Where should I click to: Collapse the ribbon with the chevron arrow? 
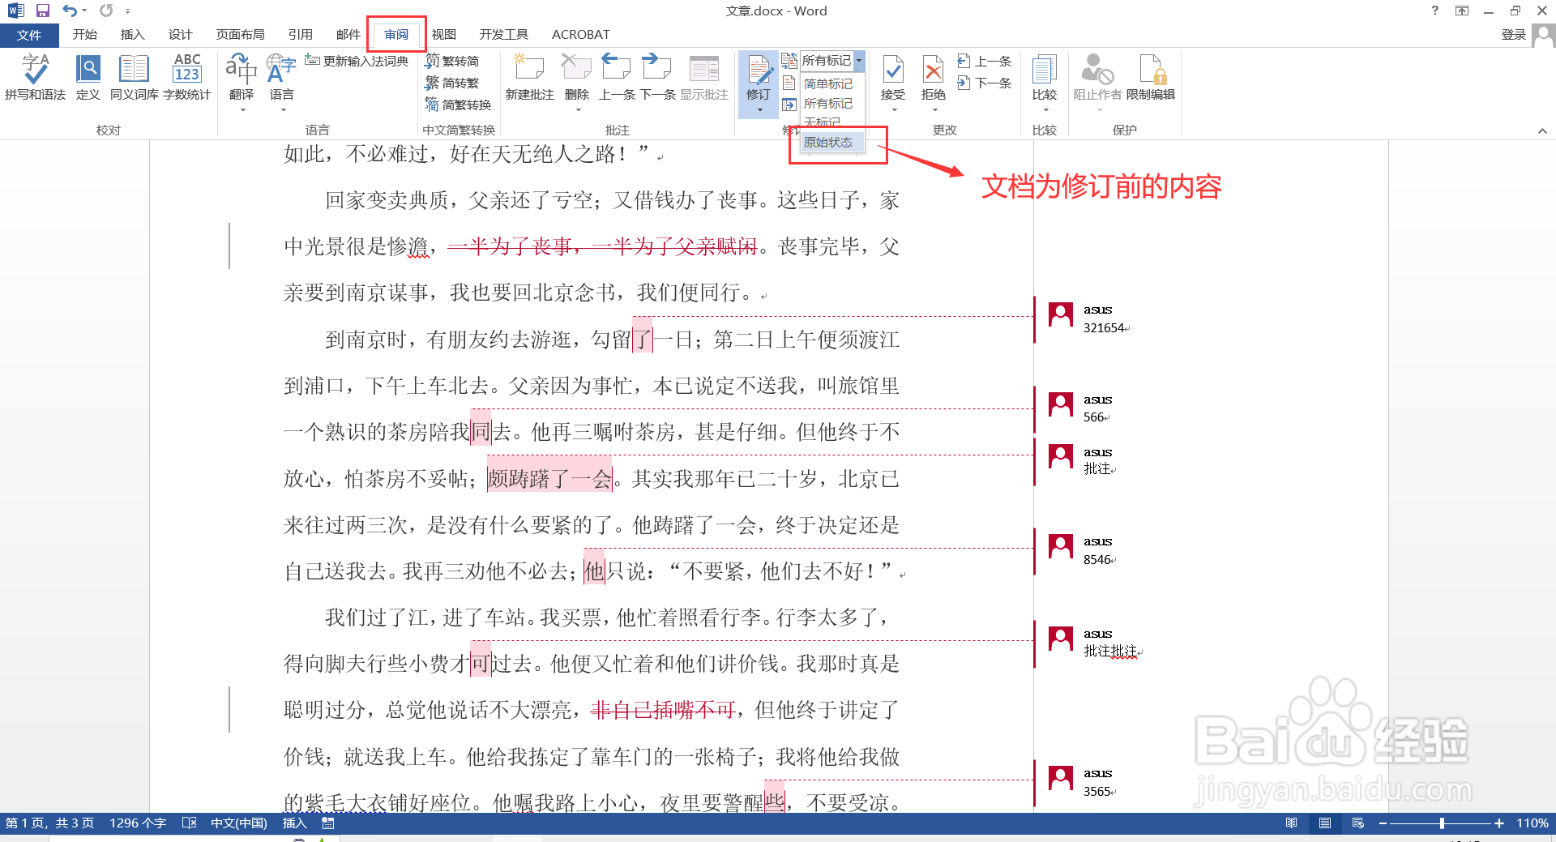tap(1542, 130)
